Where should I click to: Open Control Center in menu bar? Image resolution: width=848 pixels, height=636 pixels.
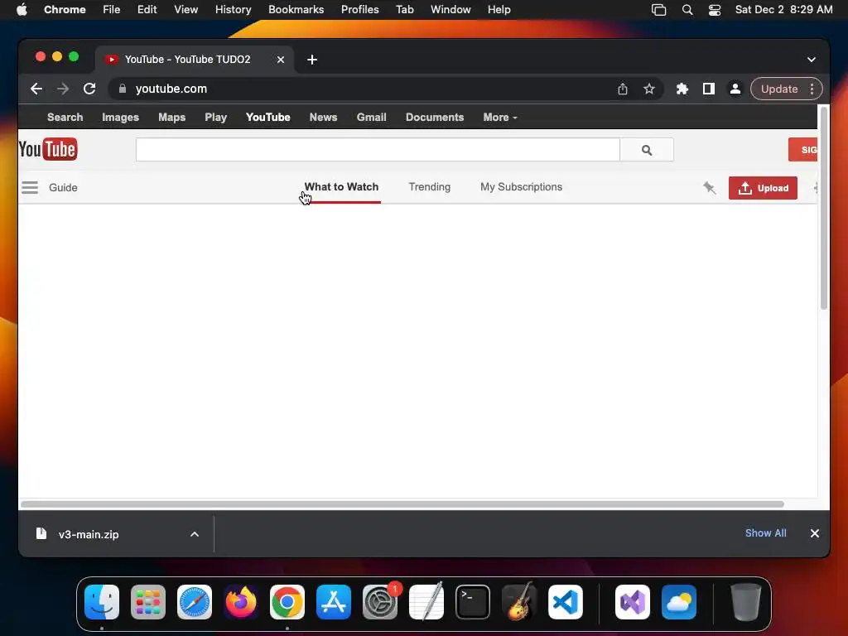(715, 10)
